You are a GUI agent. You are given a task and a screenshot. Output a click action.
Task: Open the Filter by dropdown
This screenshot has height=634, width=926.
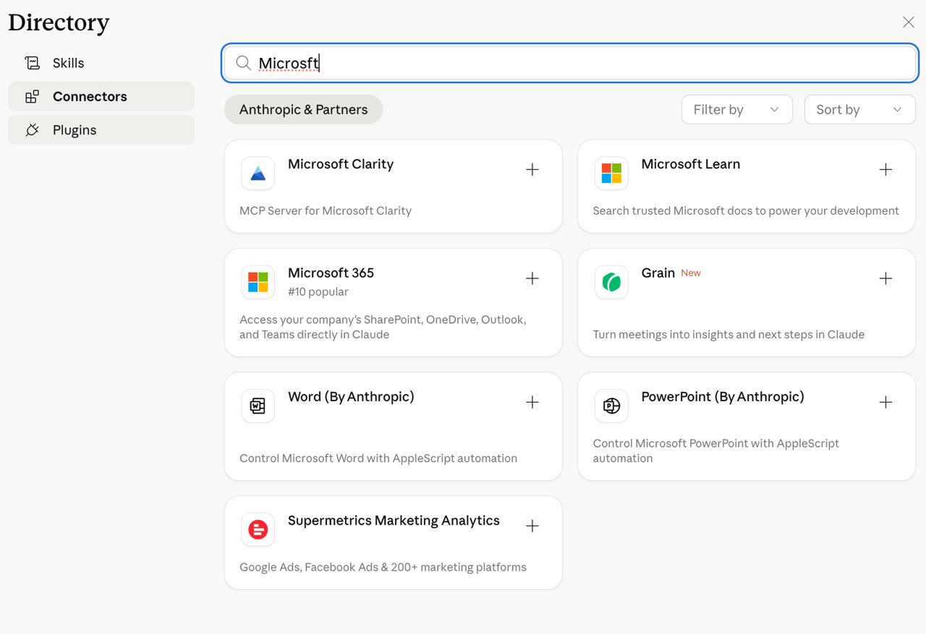tap(737, 109)
